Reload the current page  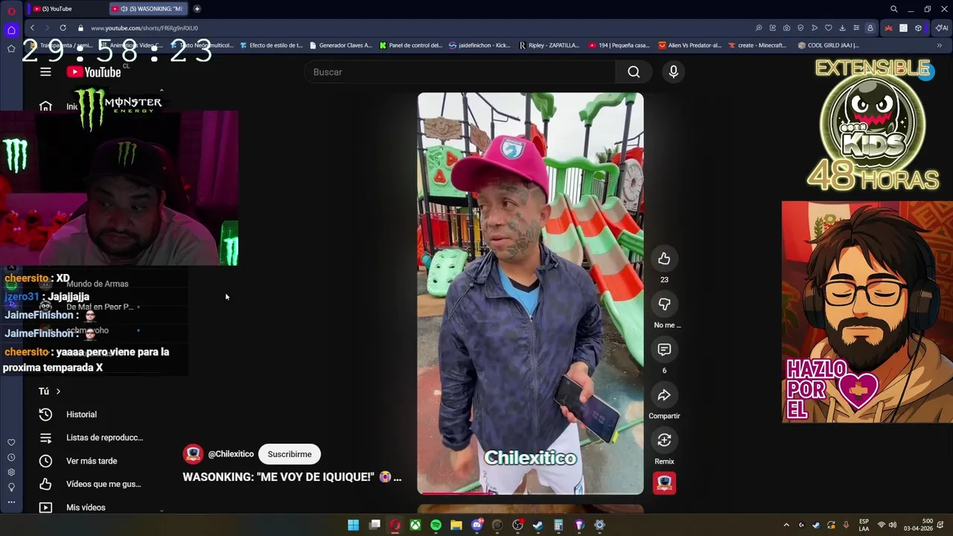click(x=63, y=28)
